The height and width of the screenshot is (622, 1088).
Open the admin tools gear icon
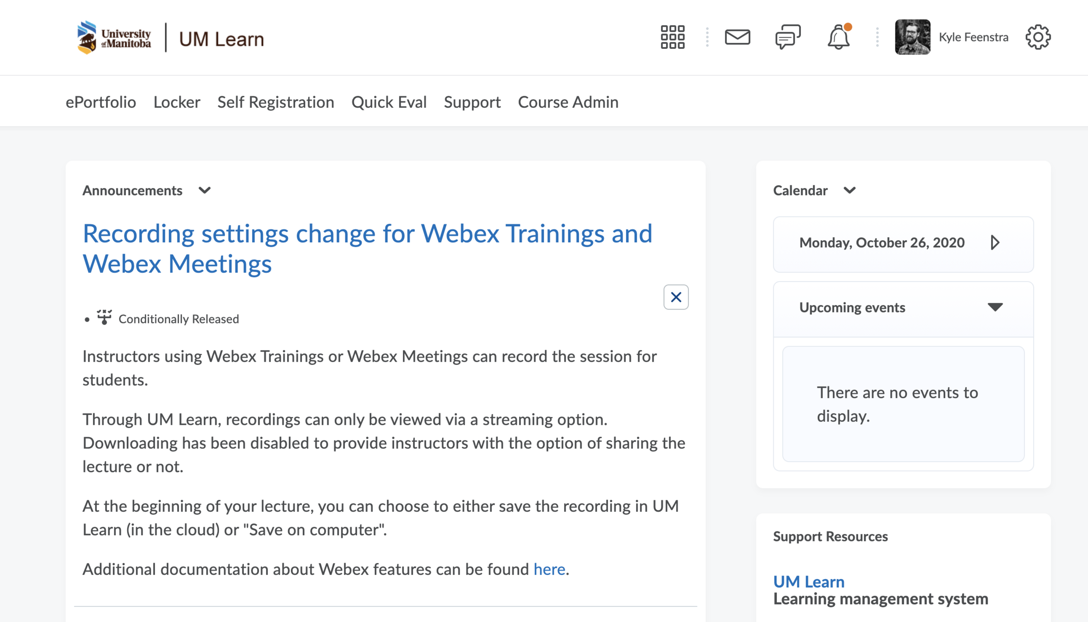tap(1038, 37)
